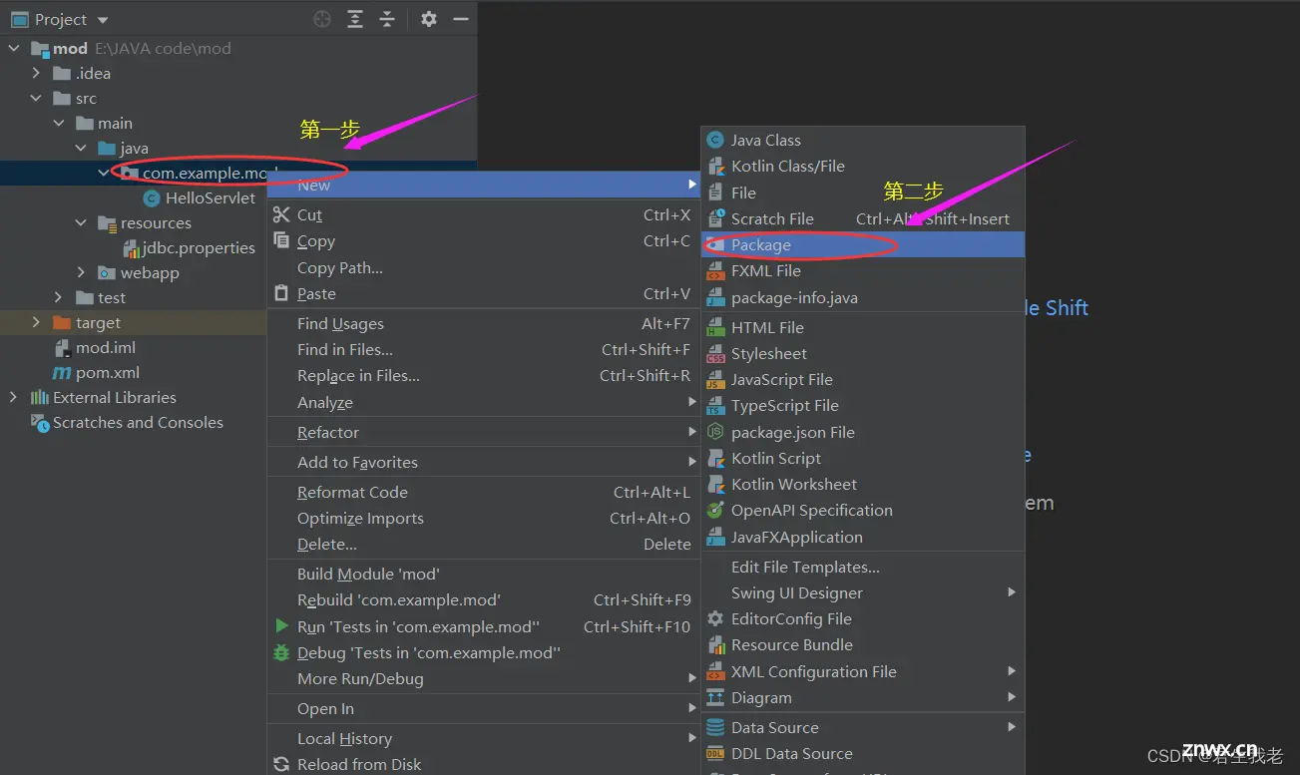Choose Copy from context menu
Image resolution: width=1300 pixels, height=775 pixels.
(483, 240)
